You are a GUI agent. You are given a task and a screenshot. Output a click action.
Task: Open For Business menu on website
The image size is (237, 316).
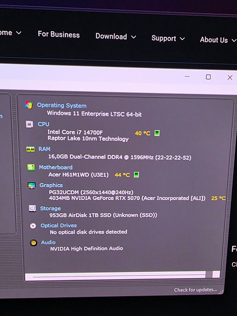point(59,35)
